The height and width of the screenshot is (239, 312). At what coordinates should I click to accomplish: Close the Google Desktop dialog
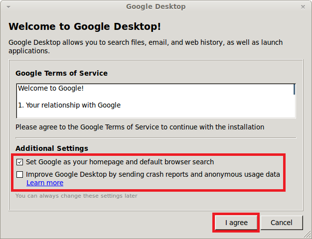(x=303, y=7)
